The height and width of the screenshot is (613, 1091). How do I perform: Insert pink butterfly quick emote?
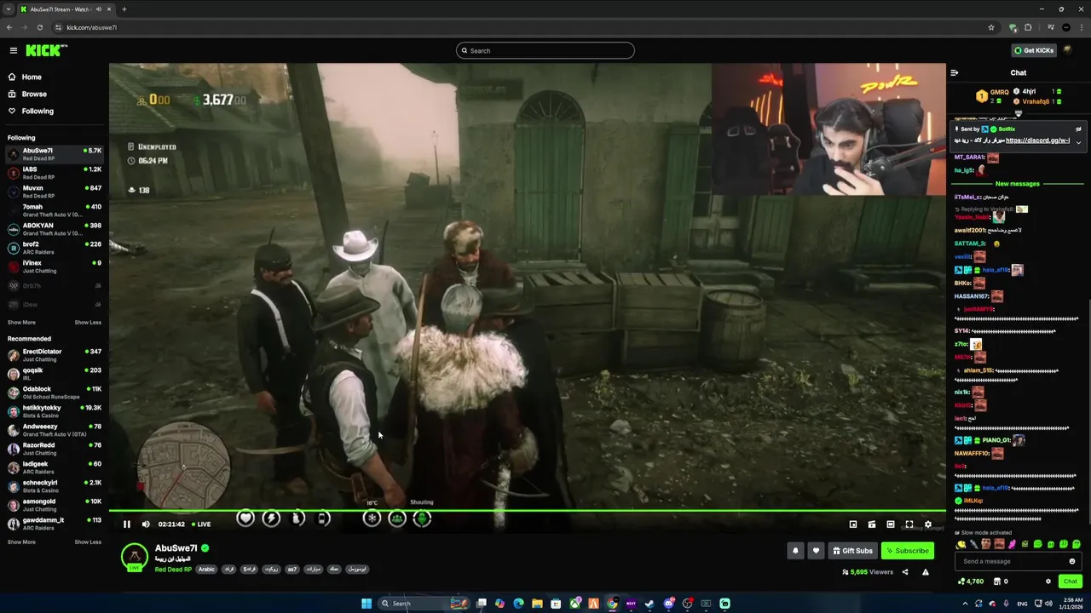click(x=1013, y=544)
